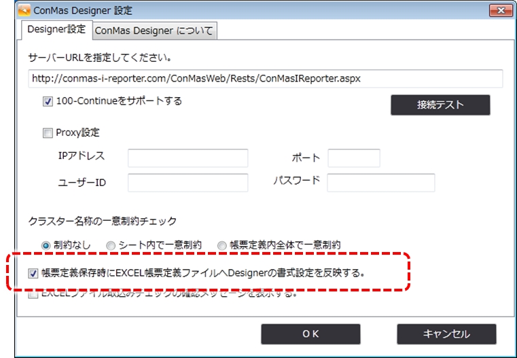The width and height of the screenshot is (517, 358).
Task: Switch to the Designer設定 tab
Action: pos(56,30)
